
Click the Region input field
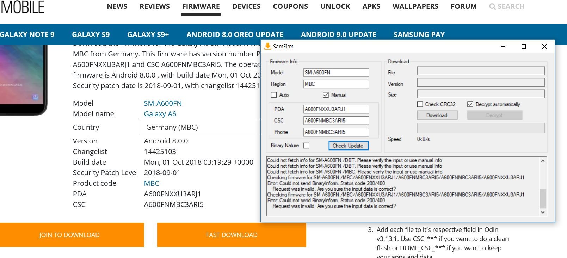tap(336, 84)
